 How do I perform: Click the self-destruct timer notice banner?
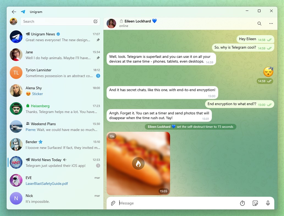(190, 127)
